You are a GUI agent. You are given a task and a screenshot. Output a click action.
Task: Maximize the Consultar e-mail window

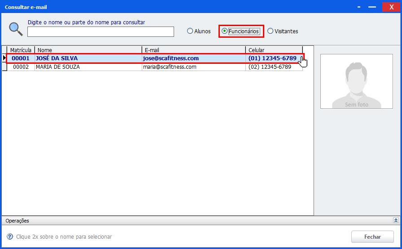(372, 7)
